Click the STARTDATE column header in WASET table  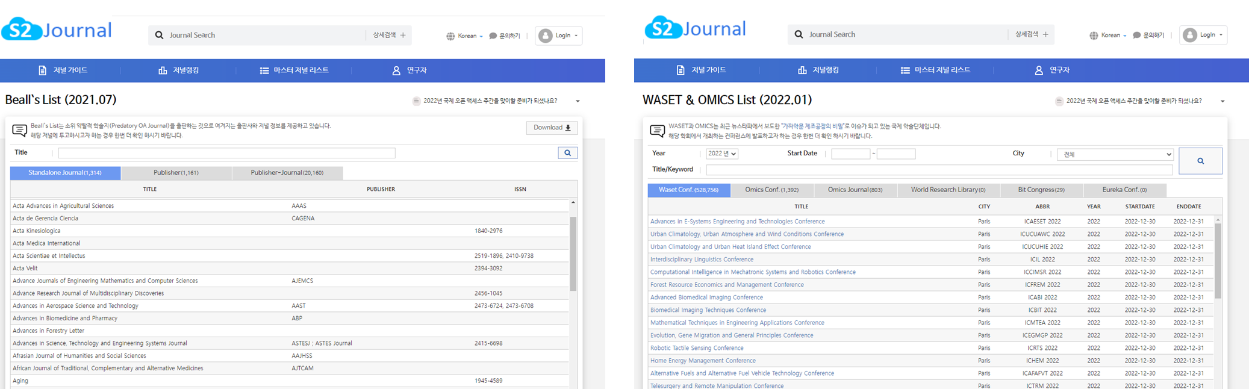1139,207
